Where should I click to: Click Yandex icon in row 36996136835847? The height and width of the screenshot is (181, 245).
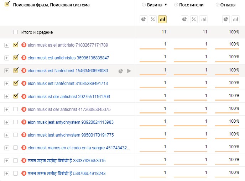24,58
